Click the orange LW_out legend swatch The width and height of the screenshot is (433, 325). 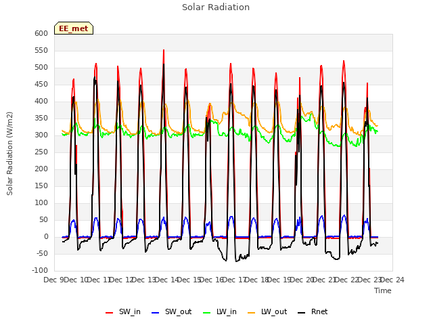(252, 313)
